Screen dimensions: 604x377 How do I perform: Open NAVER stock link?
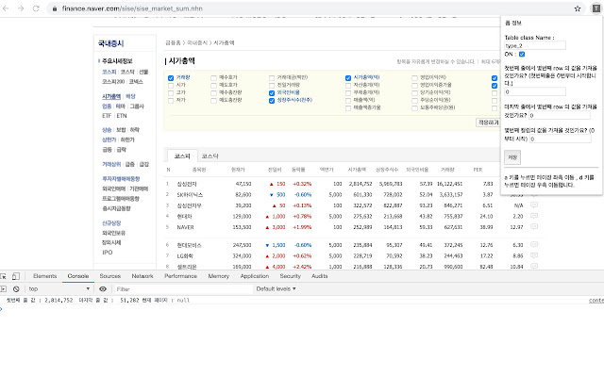(x=185, y=227)
